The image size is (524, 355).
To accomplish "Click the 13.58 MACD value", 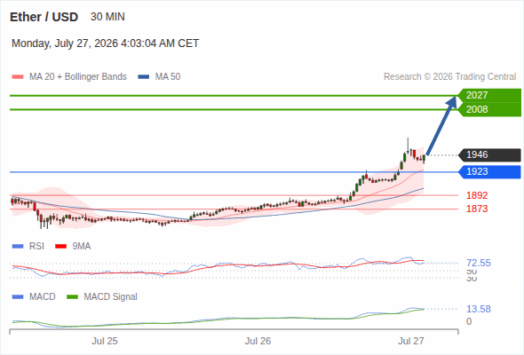I will point(479,309).
